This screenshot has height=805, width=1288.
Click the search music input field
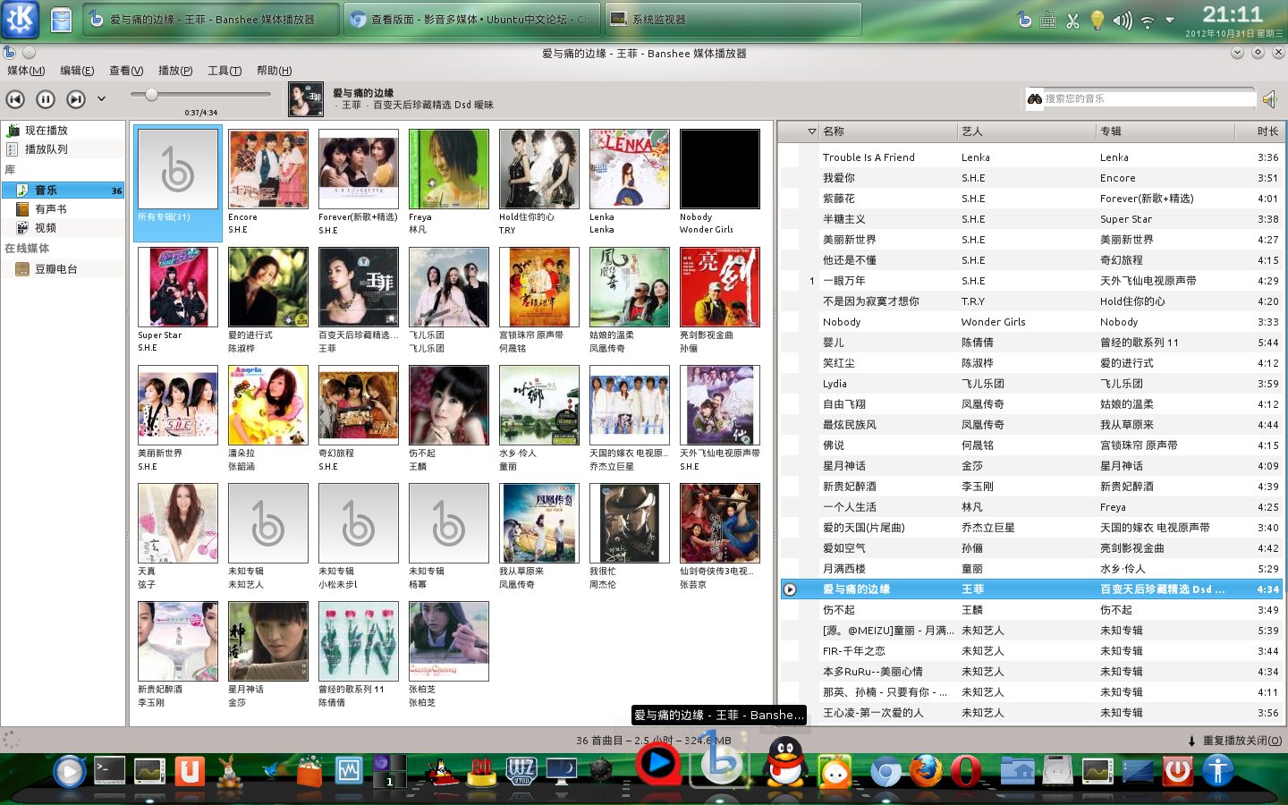(x=1148, y=98)
